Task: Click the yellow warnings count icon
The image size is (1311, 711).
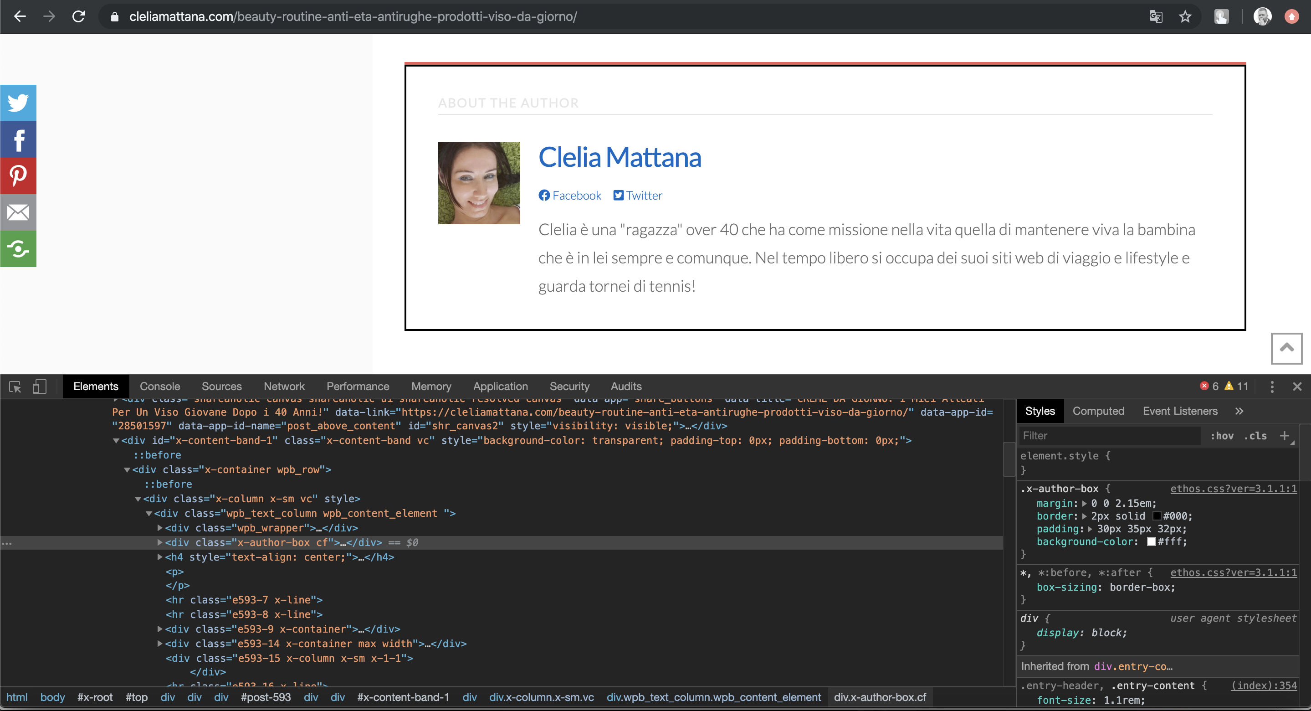Action: point(1229,386)
